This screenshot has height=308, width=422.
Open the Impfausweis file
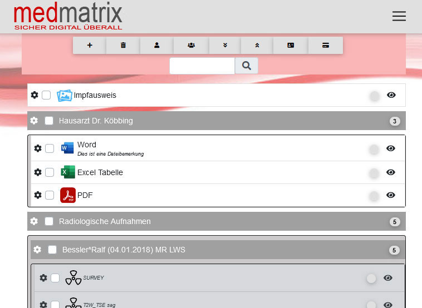95,95
